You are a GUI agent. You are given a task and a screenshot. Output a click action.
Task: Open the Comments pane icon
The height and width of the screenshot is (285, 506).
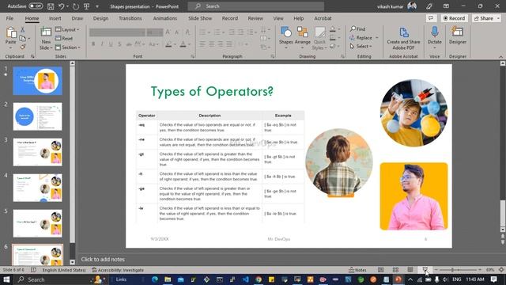(x=431, y=18)
